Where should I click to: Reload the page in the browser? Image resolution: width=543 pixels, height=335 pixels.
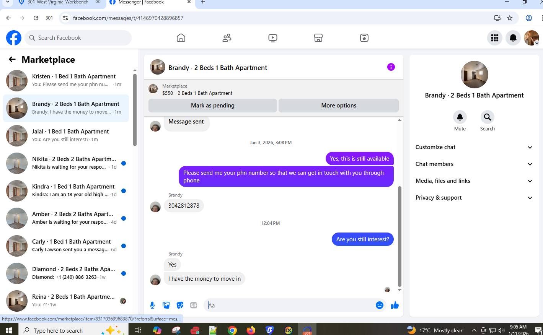point(36,18)
